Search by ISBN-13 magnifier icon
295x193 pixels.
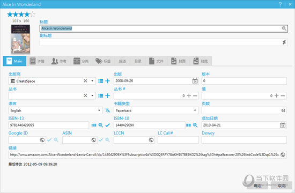coord(101,125)
